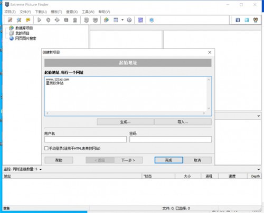Expand the monitor panel chevron at right
Screen dimensions: 264x213
pos(259,169)
